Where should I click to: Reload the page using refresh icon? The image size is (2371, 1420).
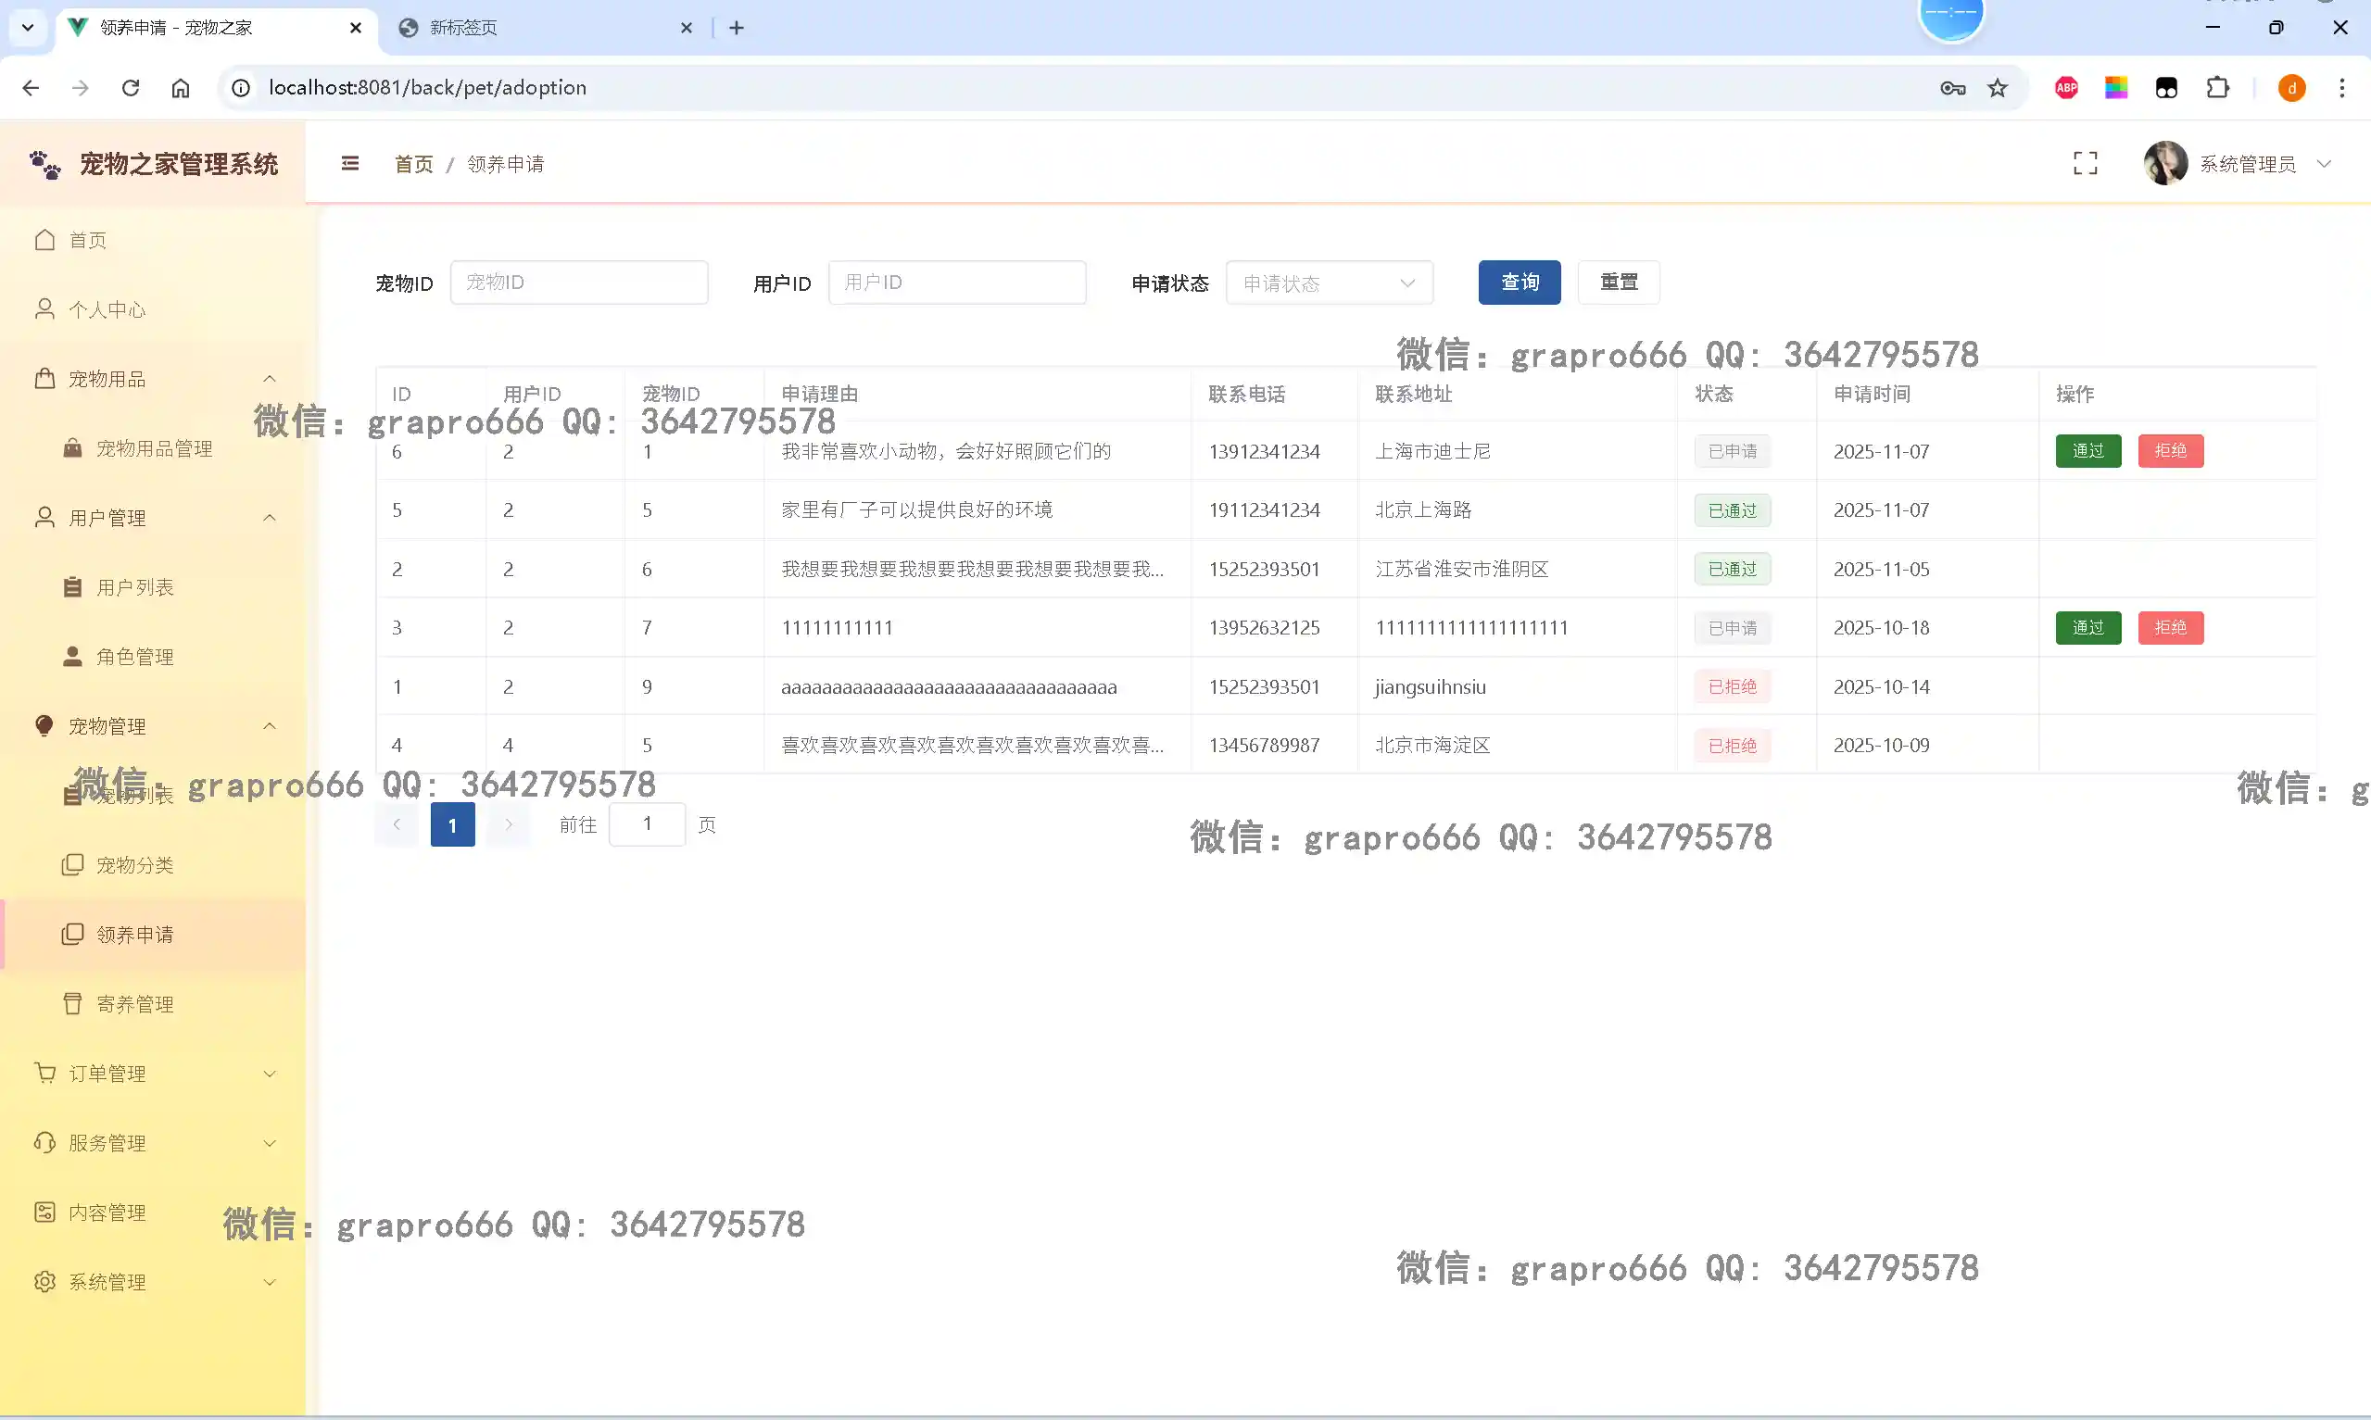pyautogui.click(x=131, y=88)
